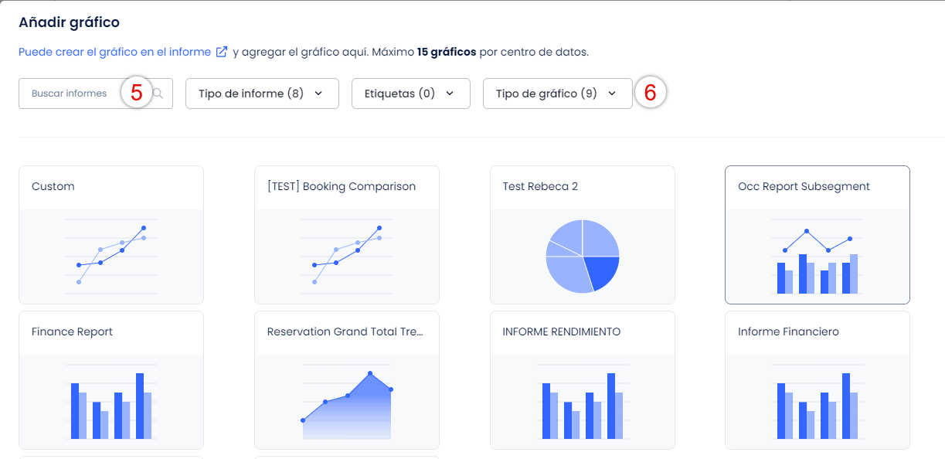The height and width of the screenshot is (459, 945).
Task: Pick the Reservation Grand Total area chart
Action: [347, 402]
